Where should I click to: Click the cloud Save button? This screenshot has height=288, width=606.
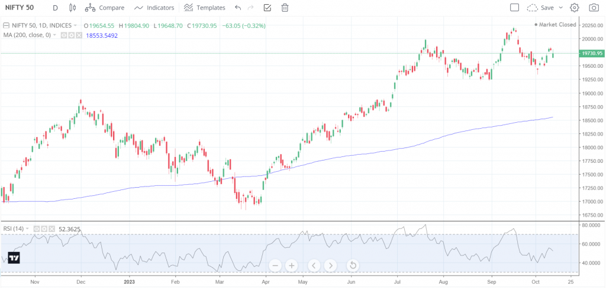[x=540, y=7]
